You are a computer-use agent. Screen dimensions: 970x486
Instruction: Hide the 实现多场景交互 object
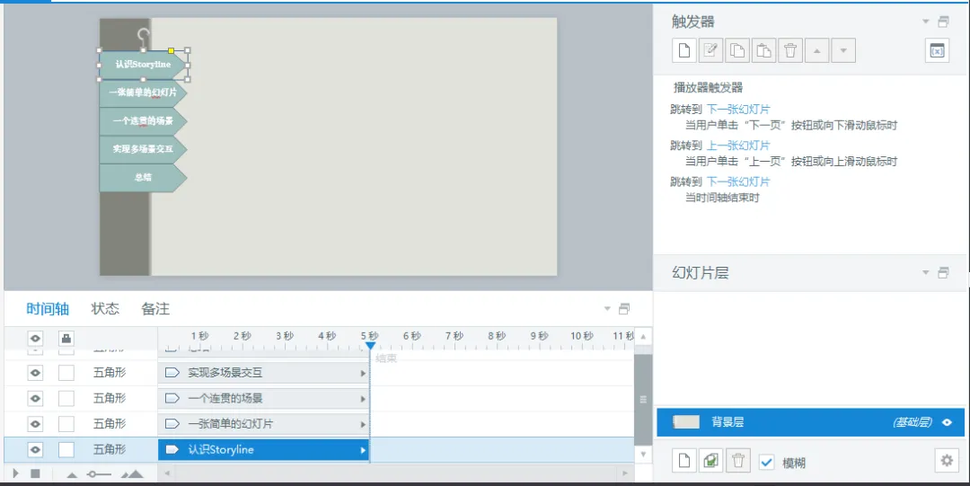click(35, 373)
